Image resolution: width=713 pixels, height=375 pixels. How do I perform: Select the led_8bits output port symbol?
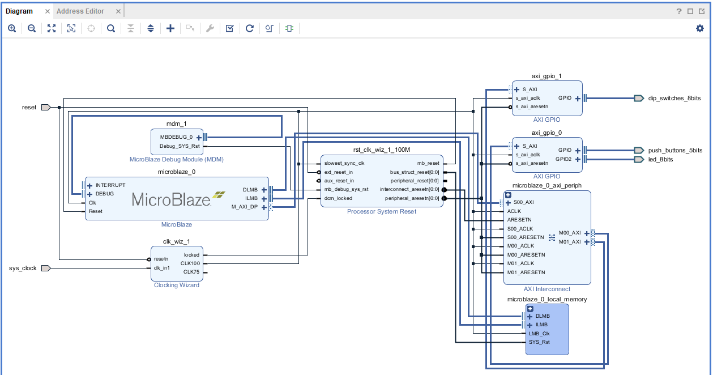pos(639,159)
